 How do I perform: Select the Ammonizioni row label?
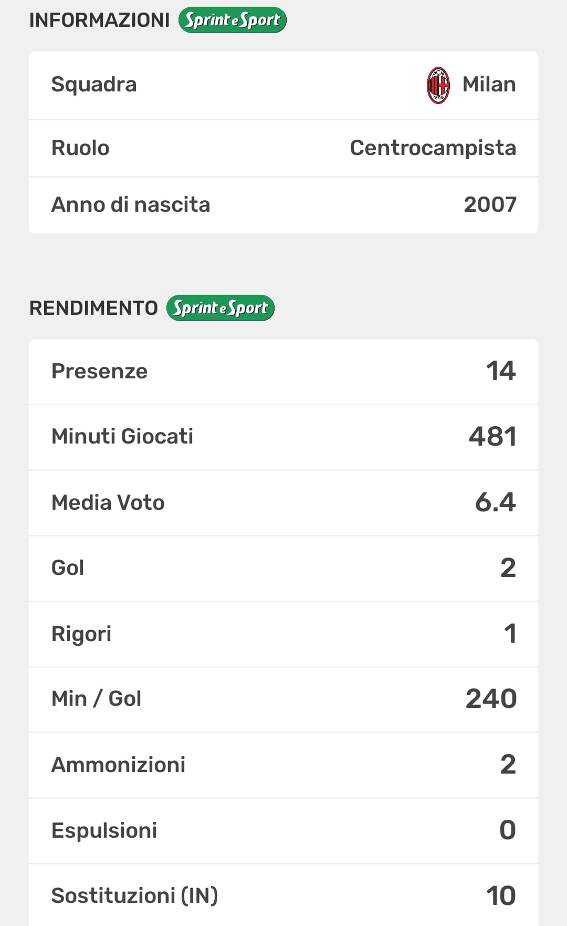pyautogui.click(x=118, y=764)
